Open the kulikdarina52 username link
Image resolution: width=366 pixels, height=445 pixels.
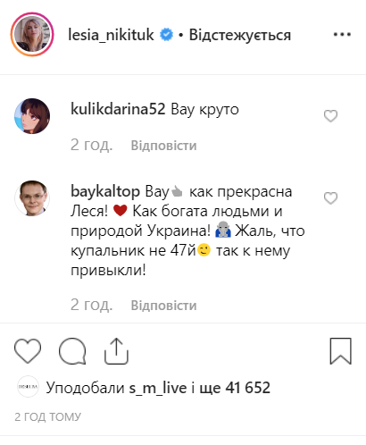tap(118, 109)
